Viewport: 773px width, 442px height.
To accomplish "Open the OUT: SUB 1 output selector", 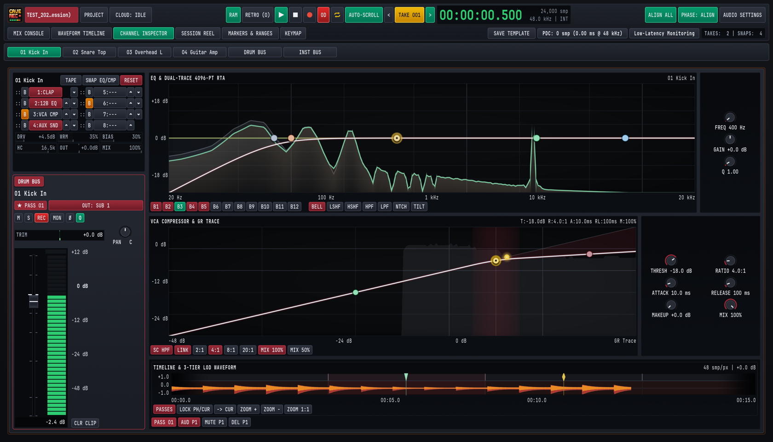I will click(96, 205).
